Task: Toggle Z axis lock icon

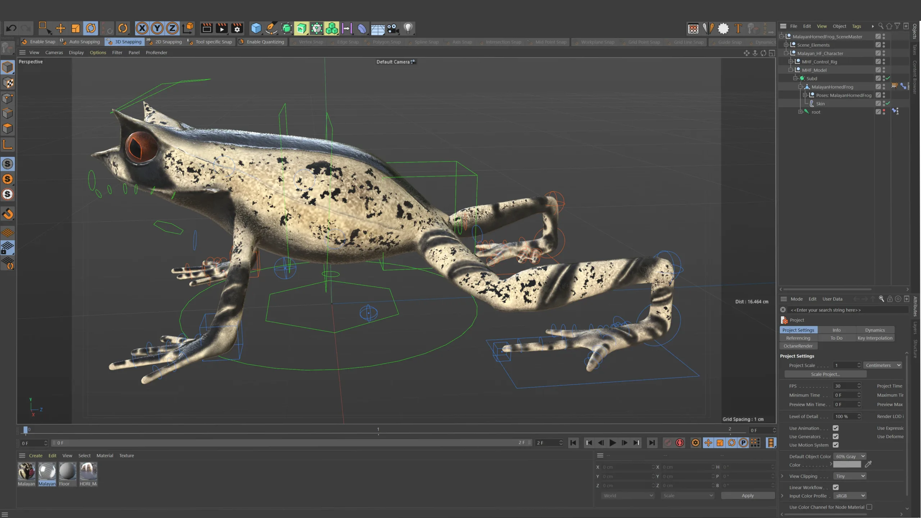Action: tap(172, 28)
